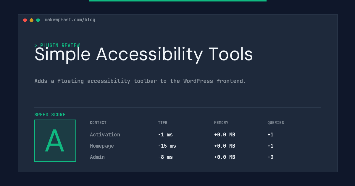355x186 pixels.
Task: Select the Activation row label
Action: click(105, 135)
